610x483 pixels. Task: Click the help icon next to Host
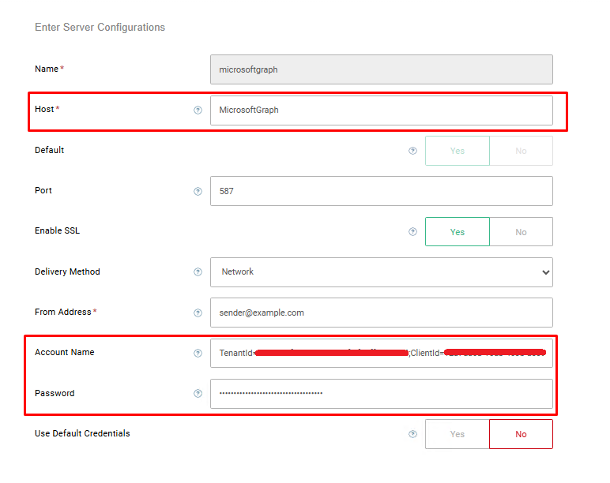[x=198, y=110]
